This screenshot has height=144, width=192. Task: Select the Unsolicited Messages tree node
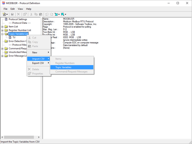[x=18, y=52]
